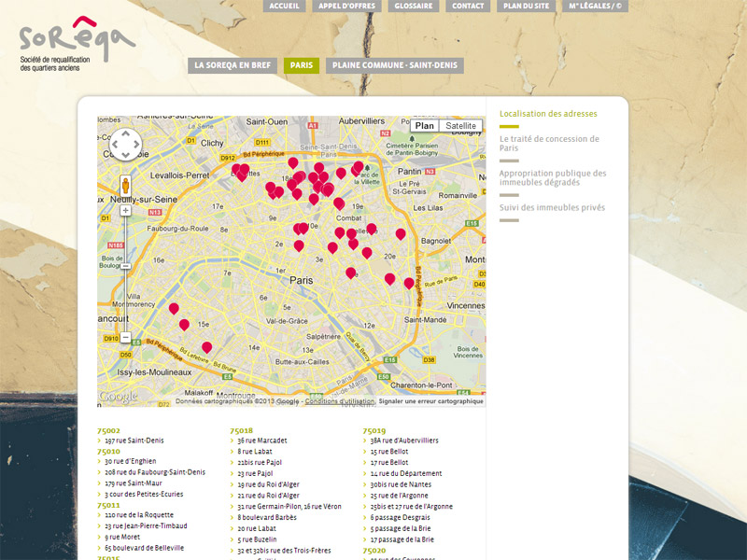This screenshot has height=560, width=747.
Task: Select the La Soreqa en bref tab
Action: pyautogui.click(x=233, y=65)
